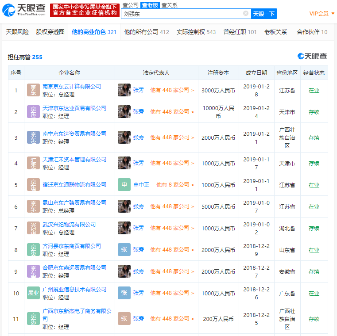Open the 他的所有公司 412 tab
This screenshot has height=336, width=337.
pos(147,32)
